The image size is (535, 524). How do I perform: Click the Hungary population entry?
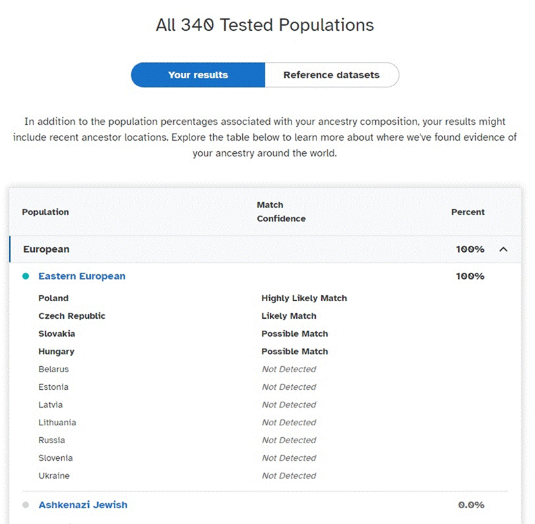pos(57,352)
